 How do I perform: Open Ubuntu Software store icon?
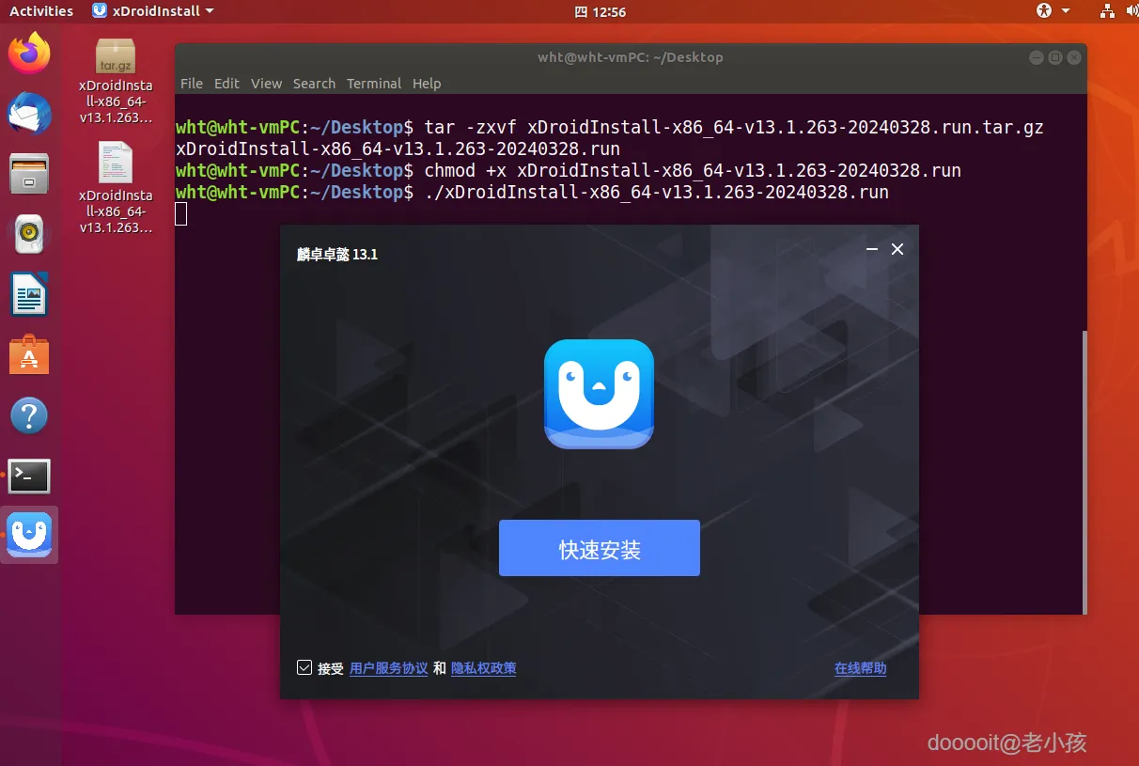(x=29, y=355)
